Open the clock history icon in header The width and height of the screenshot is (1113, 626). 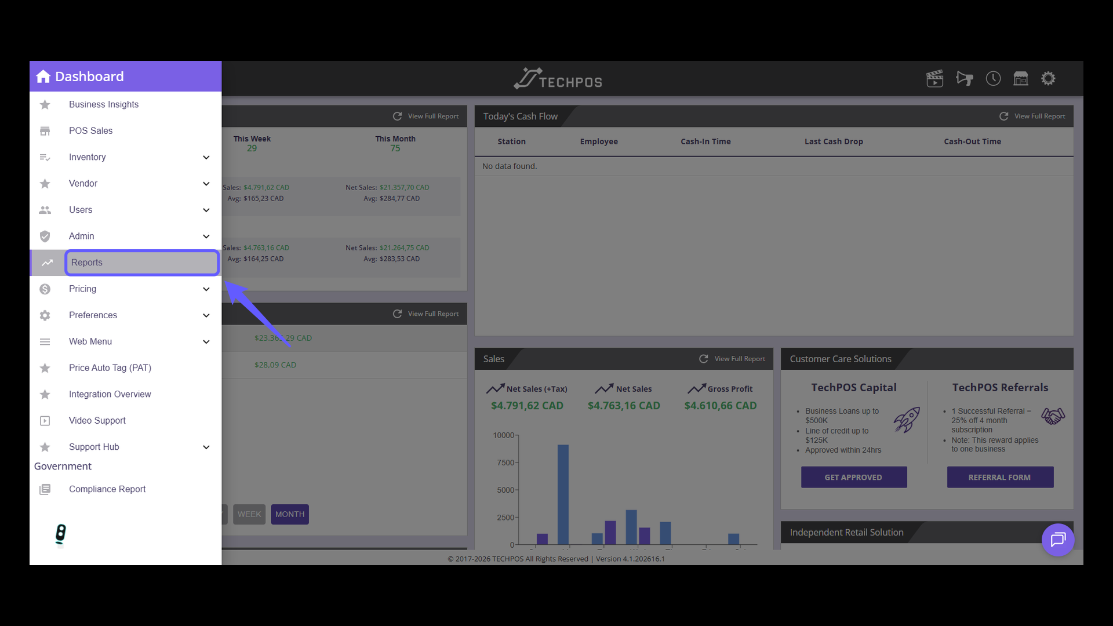pyautogui.click(x=993, y=78)
